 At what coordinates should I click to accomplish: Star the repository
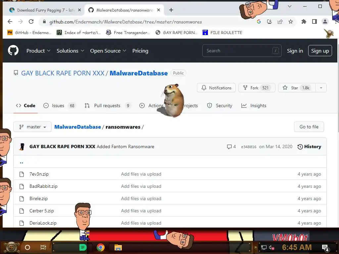tap(297, 88)
